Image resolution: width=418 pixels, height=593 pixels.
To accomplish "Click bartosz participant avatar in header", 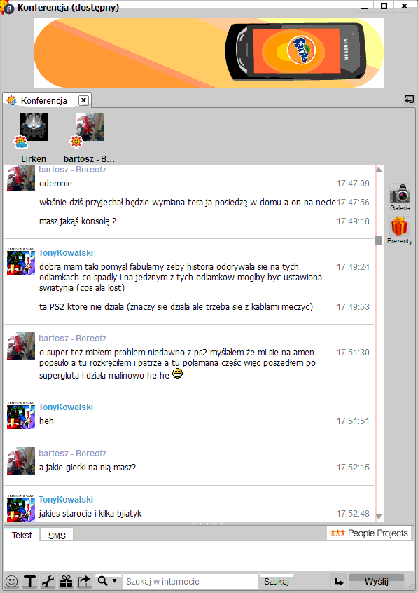I will [89, 127].
